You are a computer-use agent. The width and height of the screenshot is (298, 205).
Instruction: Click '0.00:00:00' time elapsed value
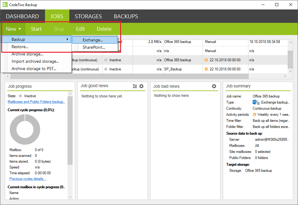43,173
